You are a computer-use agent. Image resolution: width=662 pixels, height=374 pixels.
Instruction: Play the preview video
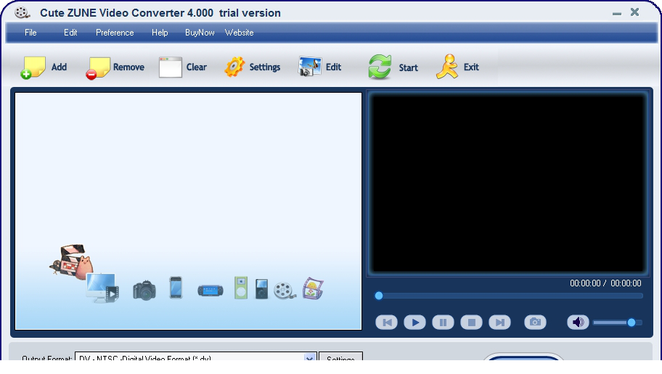pyautogui.click(x=414, y=323)
